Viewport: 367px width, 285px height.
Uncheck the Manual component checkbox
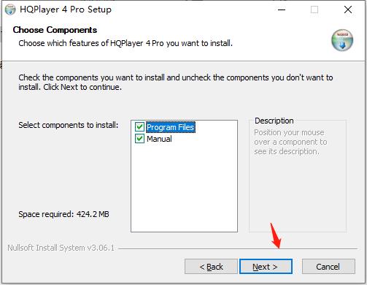139,139
